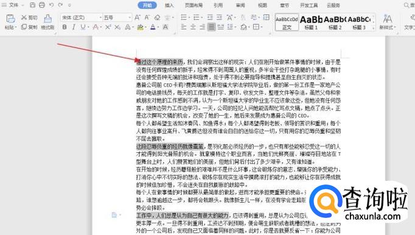
Task: Click the font color A swatch
Action: (x=153, y=27)
